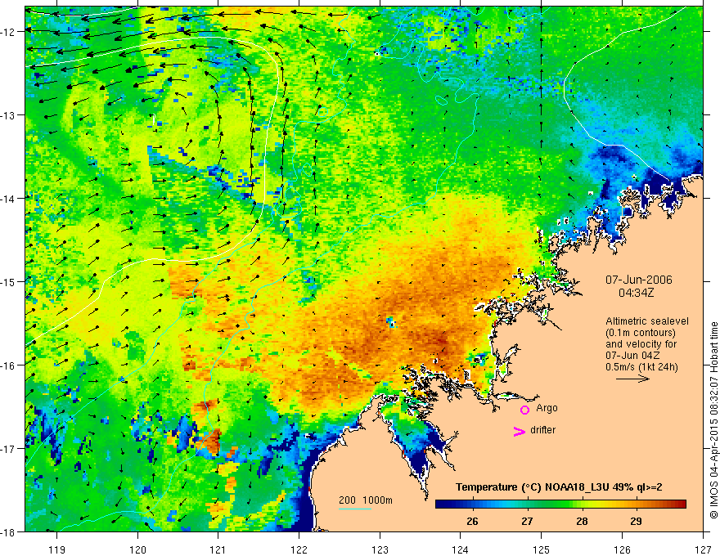Click latitude axis label -15
Screen dimensions: 720x556
point(8,281)
